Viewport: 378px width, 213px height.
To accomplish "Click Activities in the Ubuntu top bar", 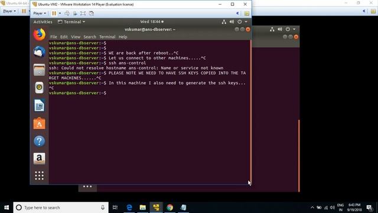I will (43, 22).
